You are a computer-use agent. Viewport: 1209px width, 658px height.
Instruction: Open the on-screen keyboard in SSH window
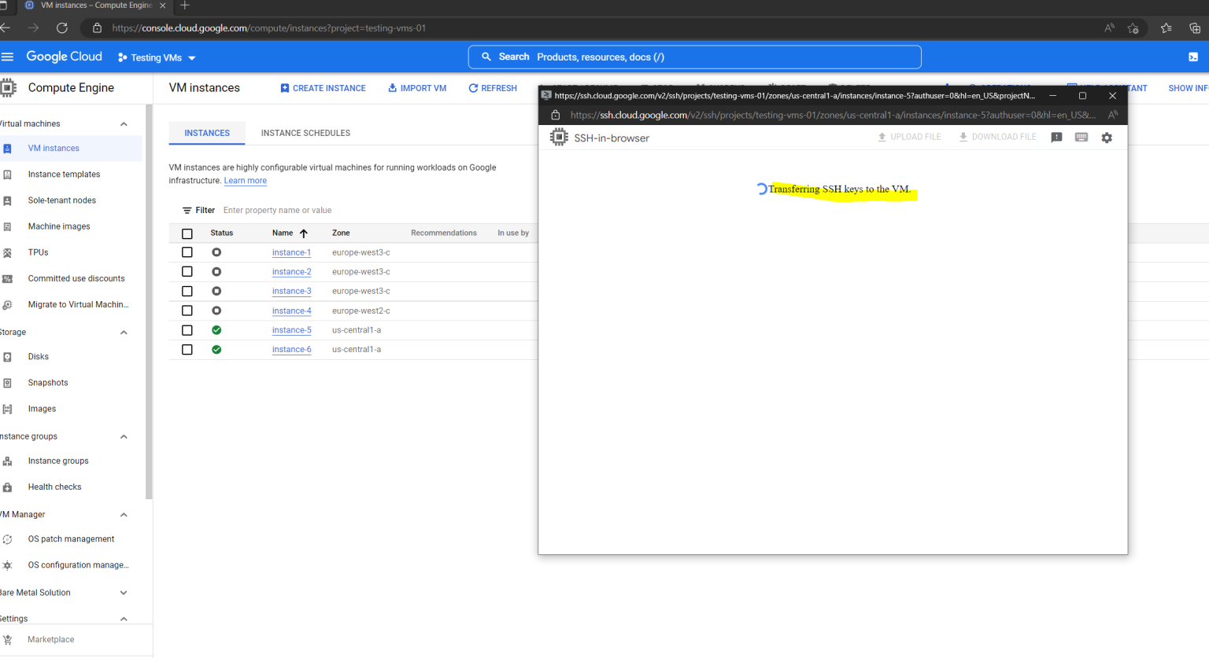coord(1081,137)
